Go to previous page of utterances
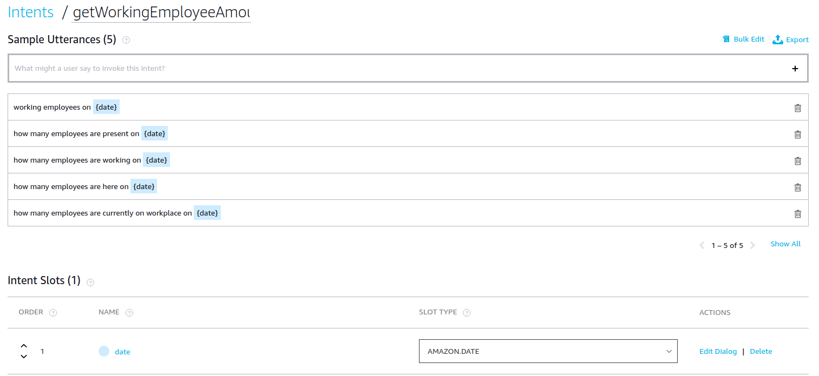The height and width of the screenshot is (376, 819). [702, 245]
